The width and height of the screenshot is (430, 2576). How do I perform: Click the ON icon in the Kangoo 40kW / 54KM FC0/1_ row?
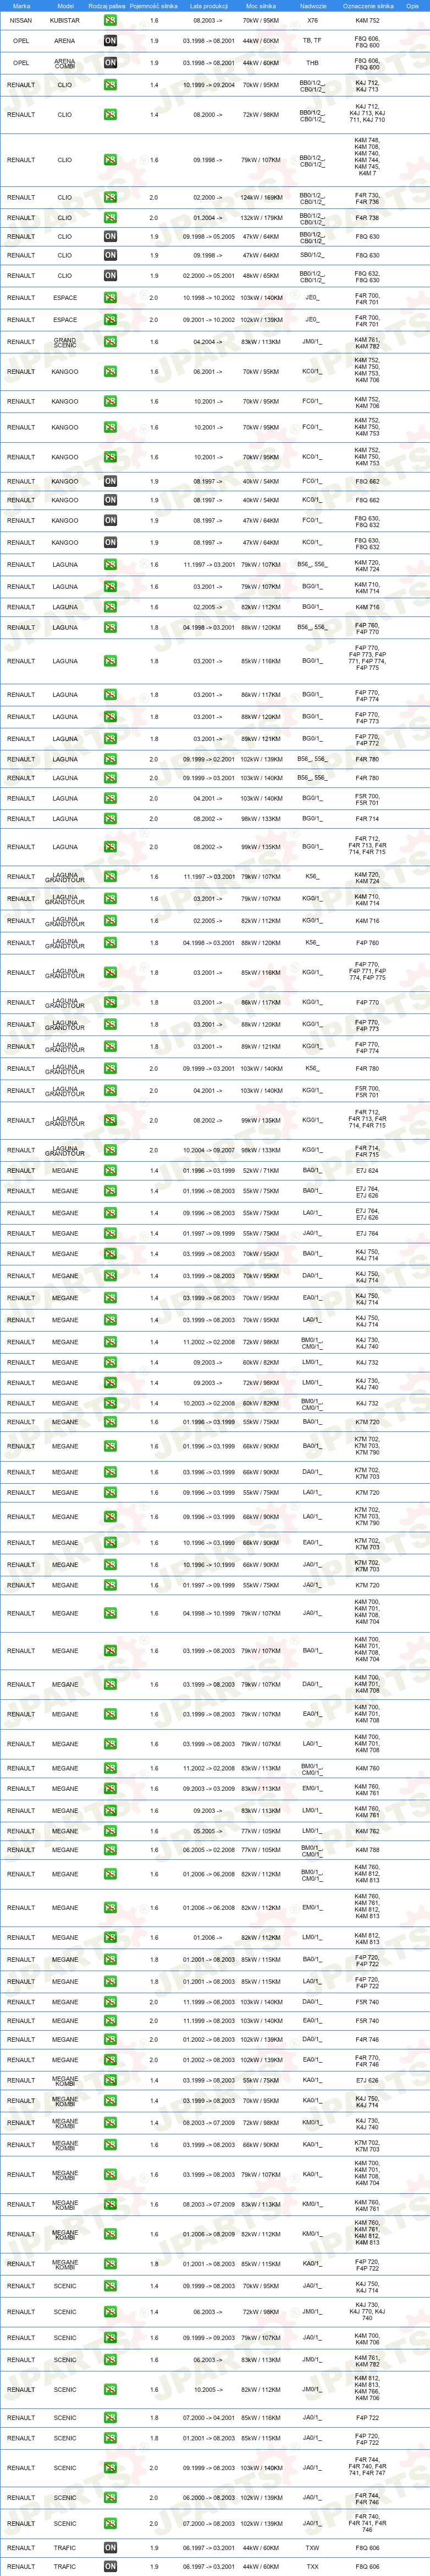(x=110, y=481)
